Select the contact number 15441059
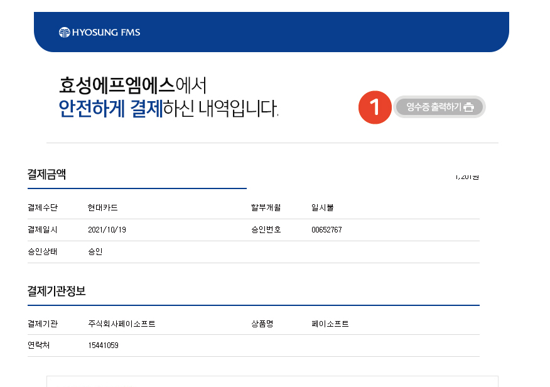550x387 pixels. point(103,346)
